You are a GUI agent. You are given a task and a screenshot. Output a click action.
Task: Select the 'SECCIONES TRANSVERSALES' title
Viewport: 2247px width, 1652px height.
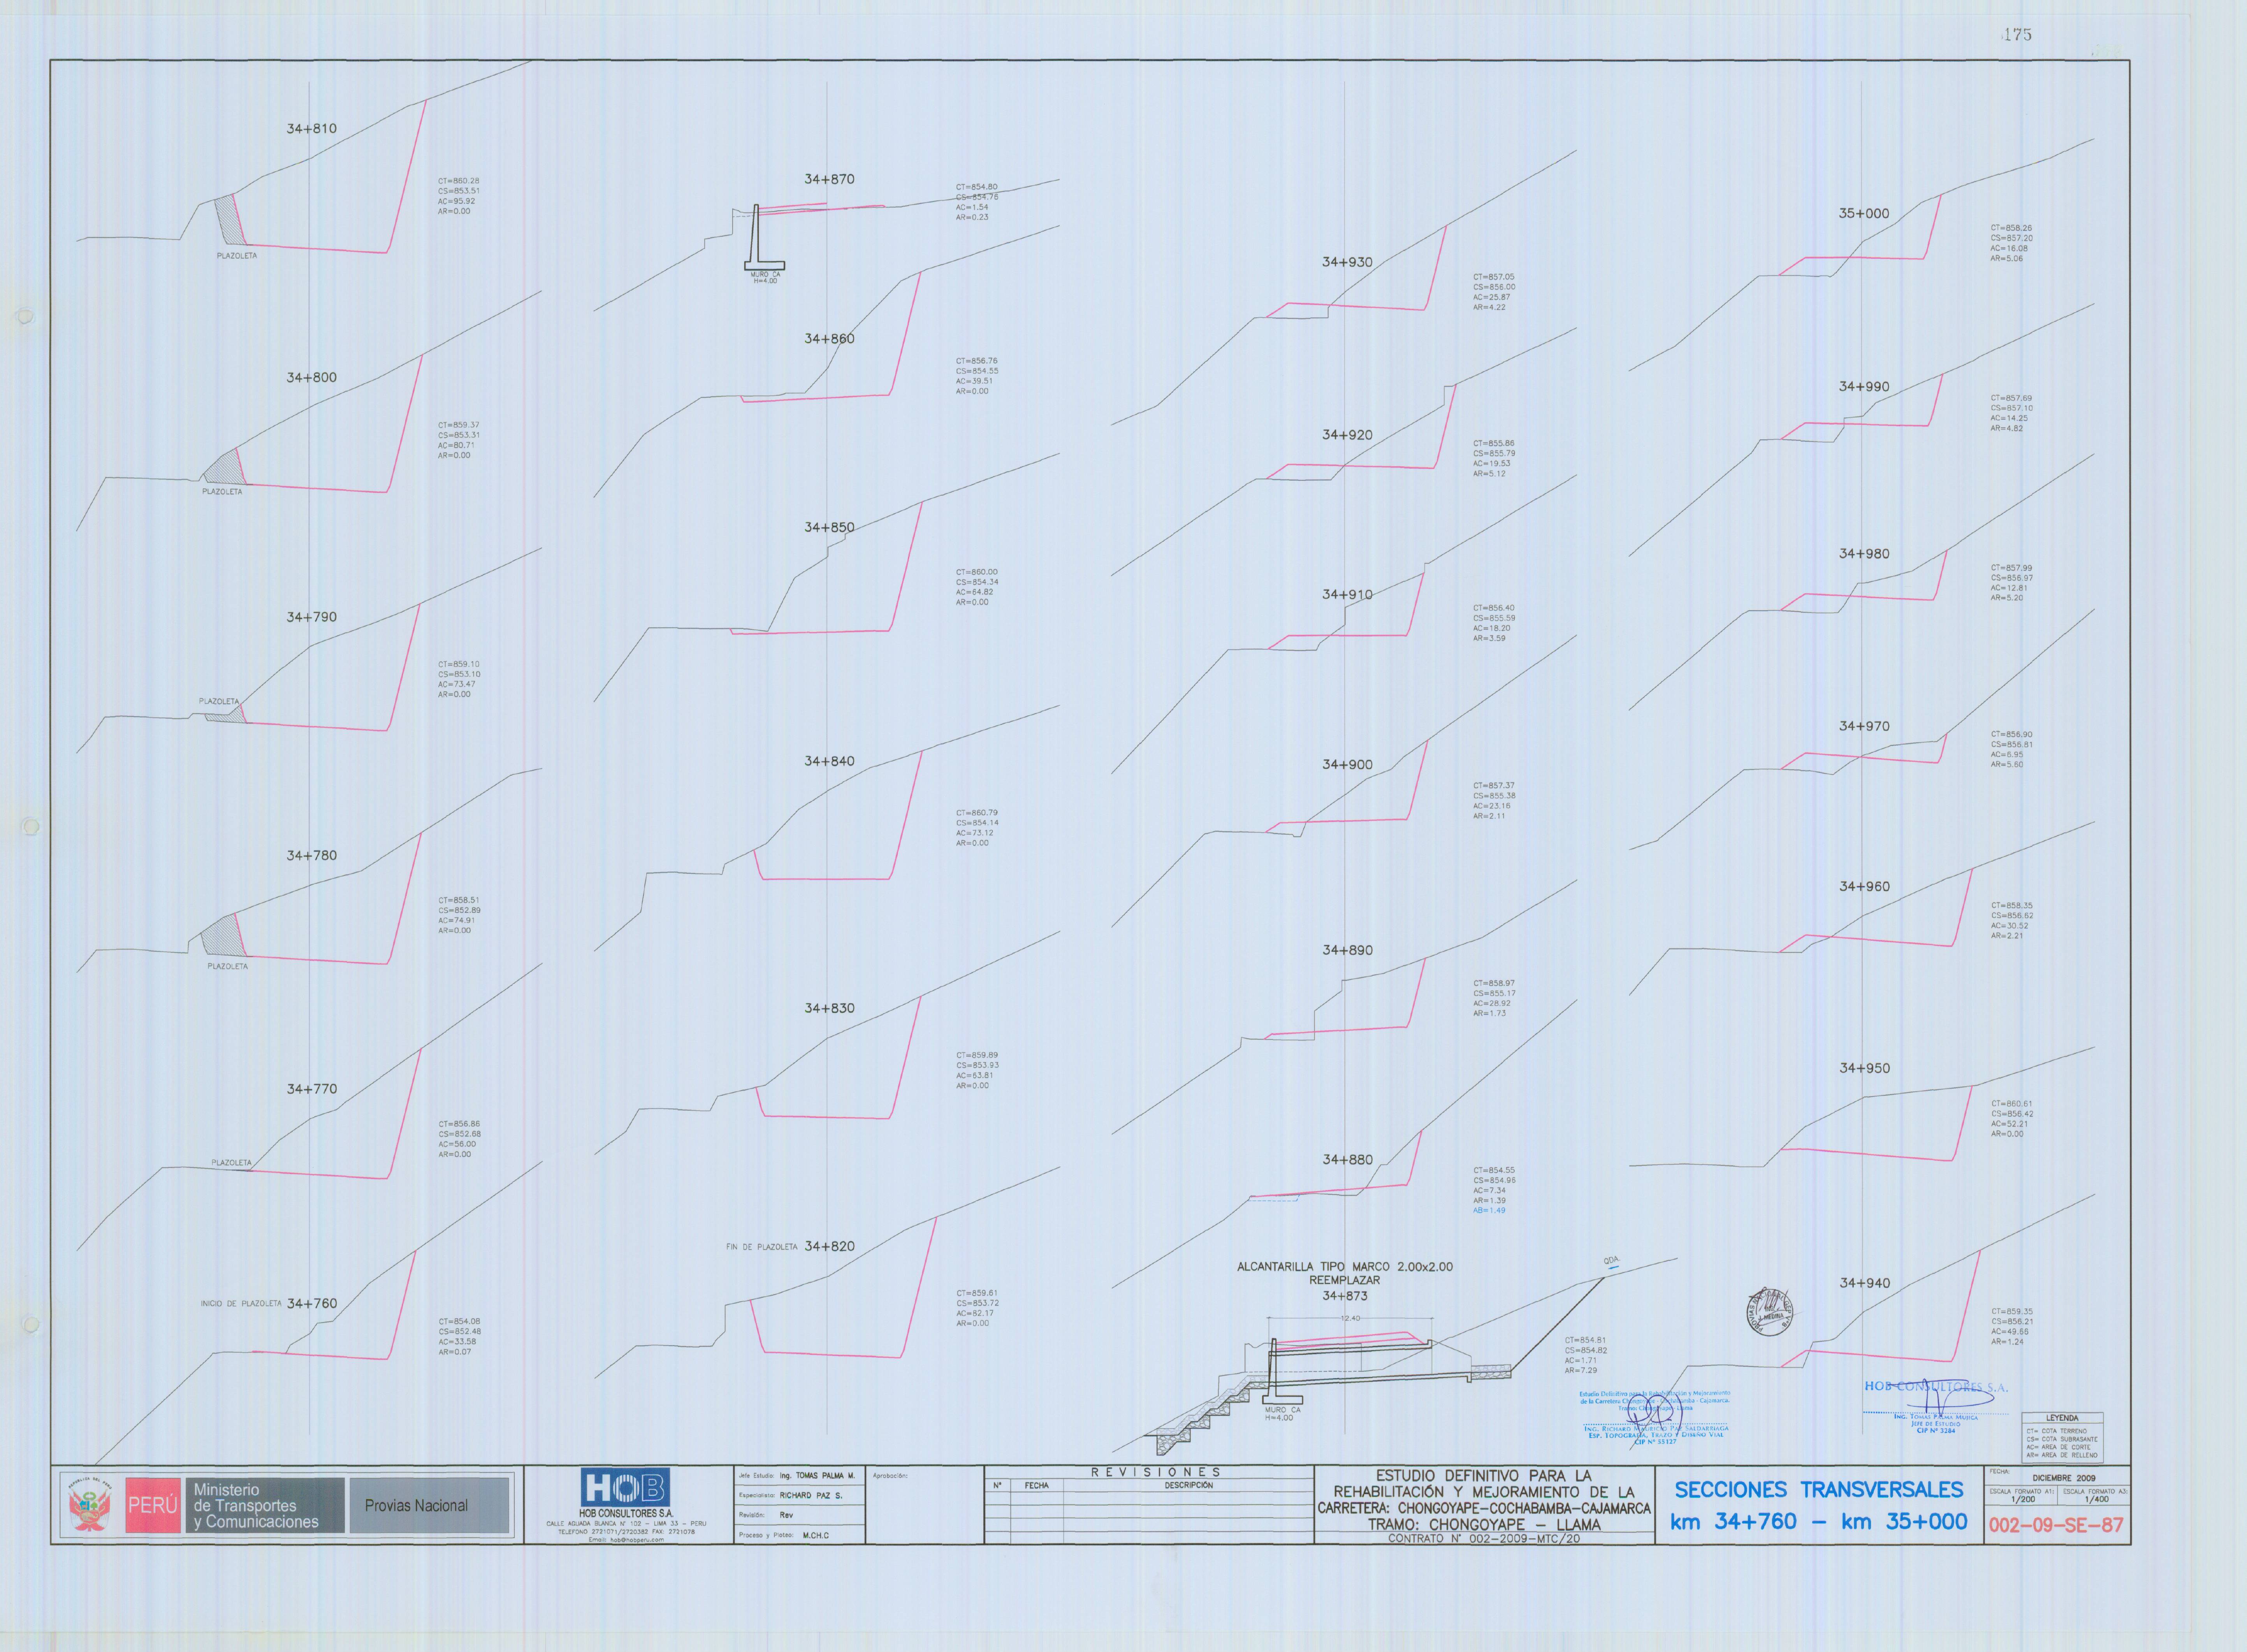click(1819, 1490)
